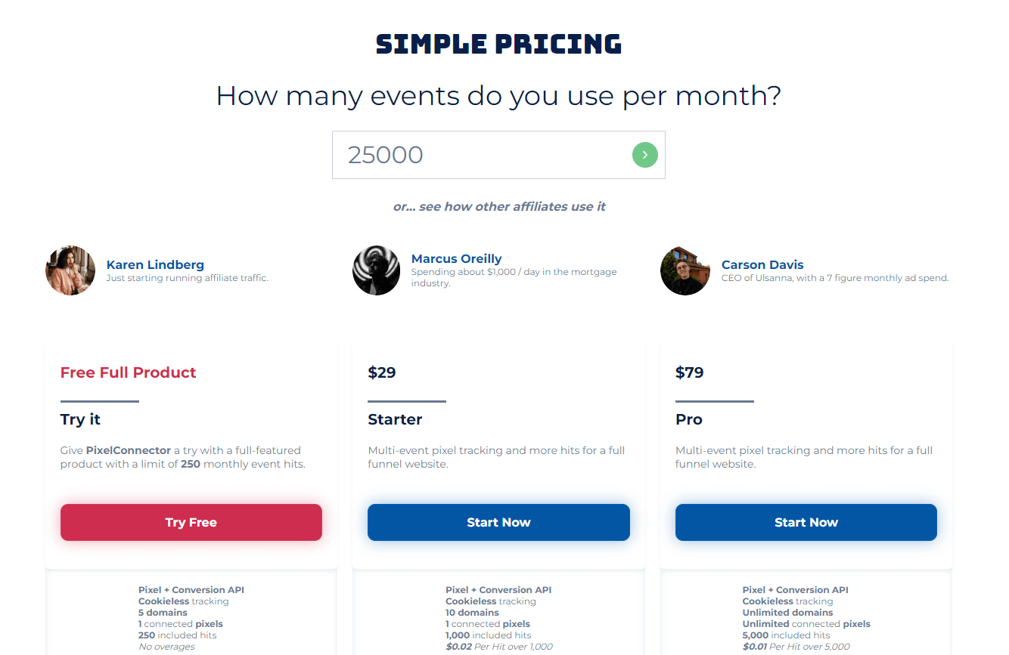This screenshot has height=655, width=1009.
Task: Select the Marcus Oreilly name link
Action: coord(456,258)
